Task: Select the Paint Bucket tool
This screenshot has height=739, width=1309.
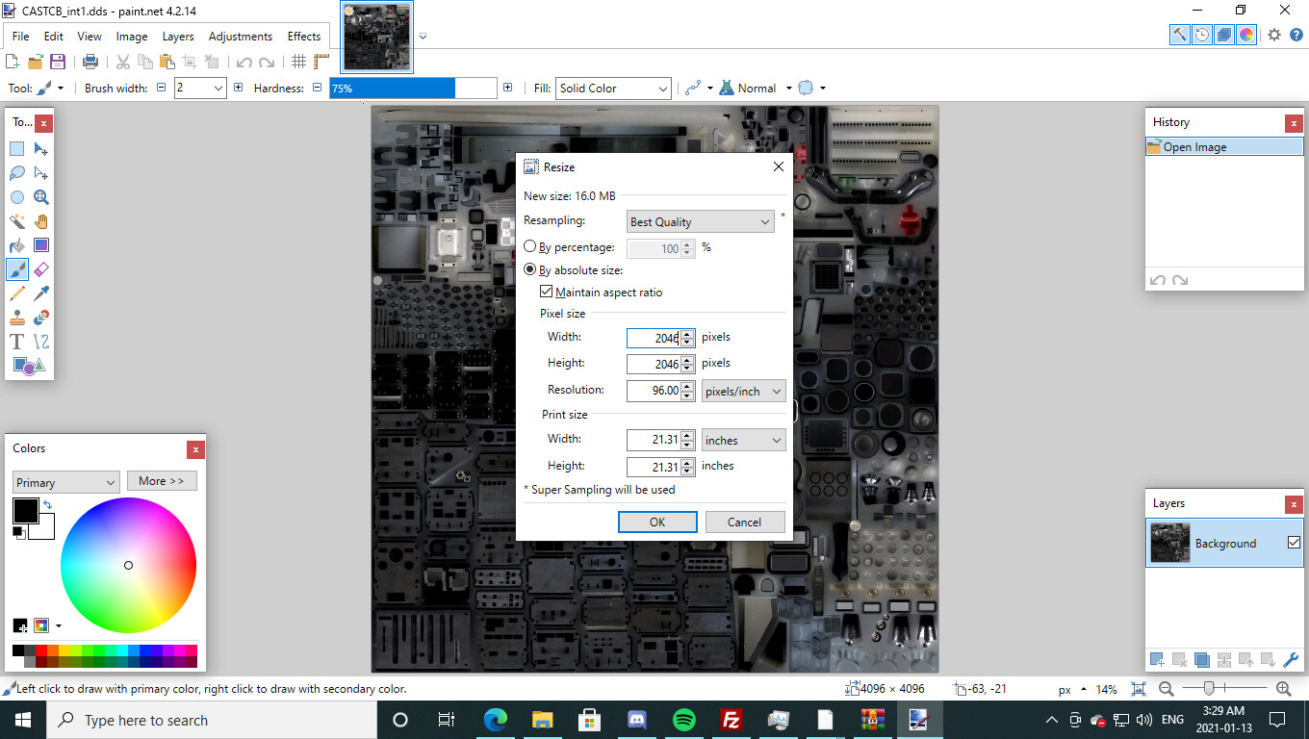Action: click(x=17, y=245)
